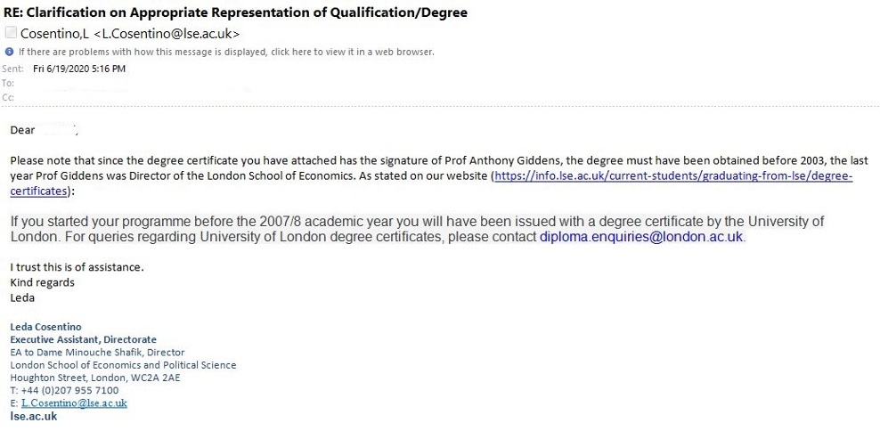This screenshot has width=880, height=431.
Task: Click the L.Cosentino@lse.ac.uk signature email link
Action: [x=74, y=403]
